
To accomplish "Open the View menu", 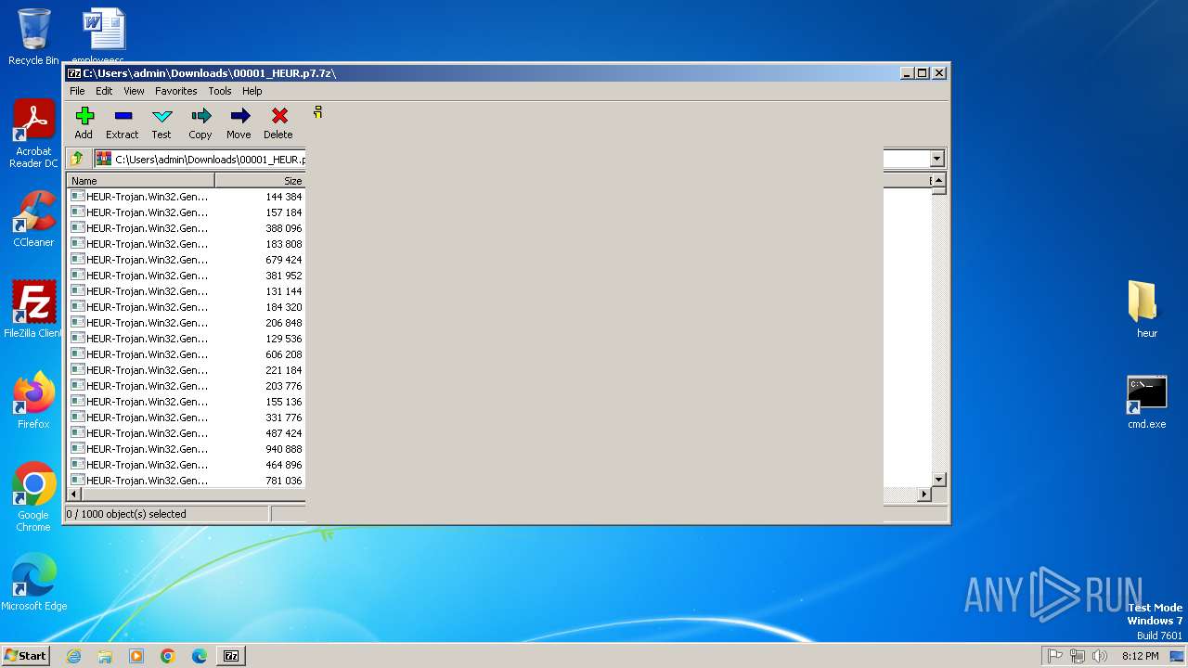I will [x=134, y=91].
